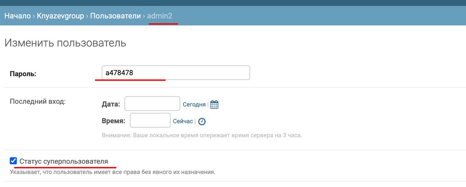Click the Статус суперпользователя label text
This screenshot has width=466, height=187.
tap(64, 161)
